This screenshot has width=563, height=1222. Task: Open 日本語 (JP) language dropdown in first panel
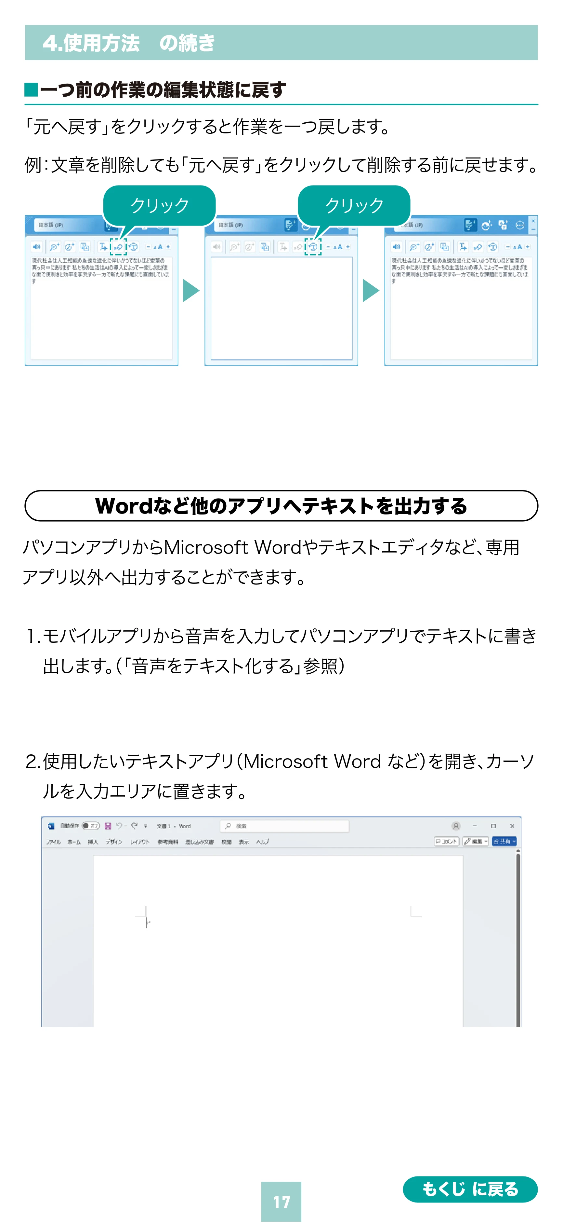coord(69,225)
